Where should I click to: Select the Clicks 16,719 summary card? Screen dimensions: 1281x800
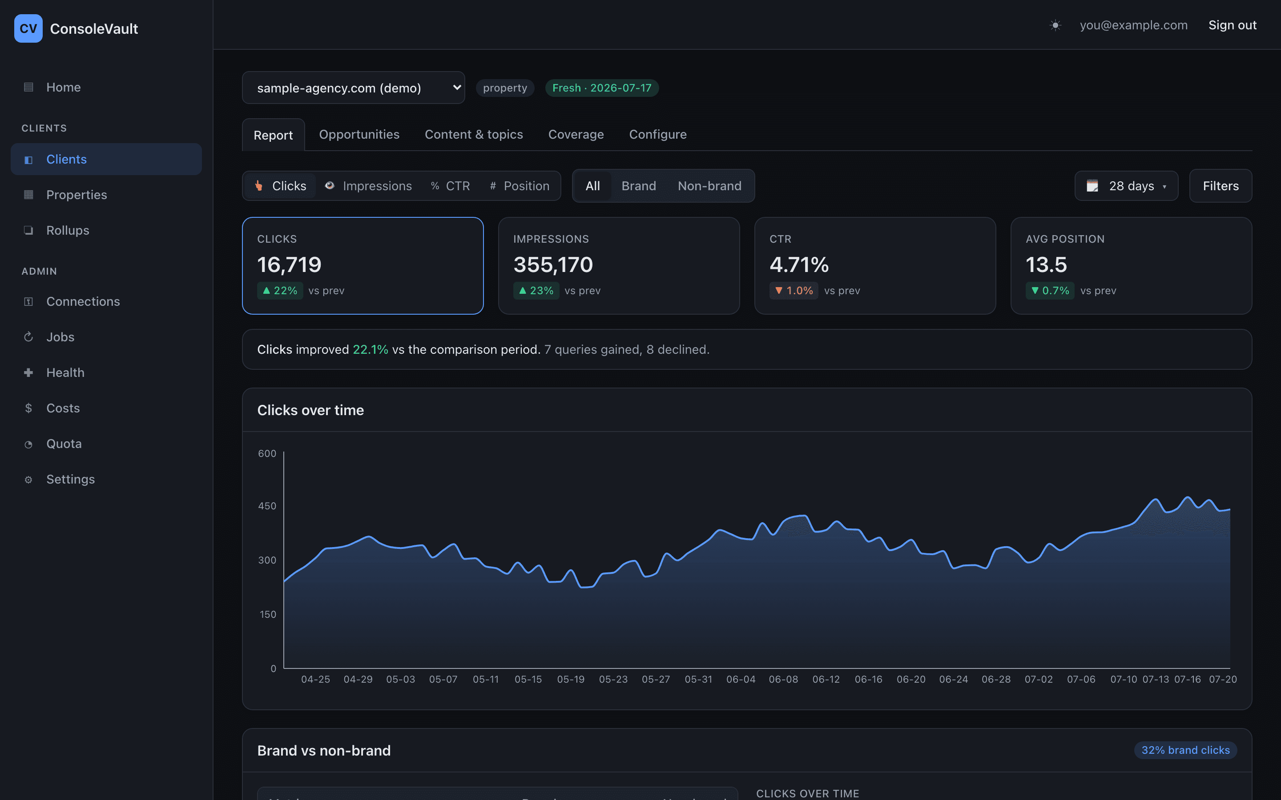(x=363, y=266)
